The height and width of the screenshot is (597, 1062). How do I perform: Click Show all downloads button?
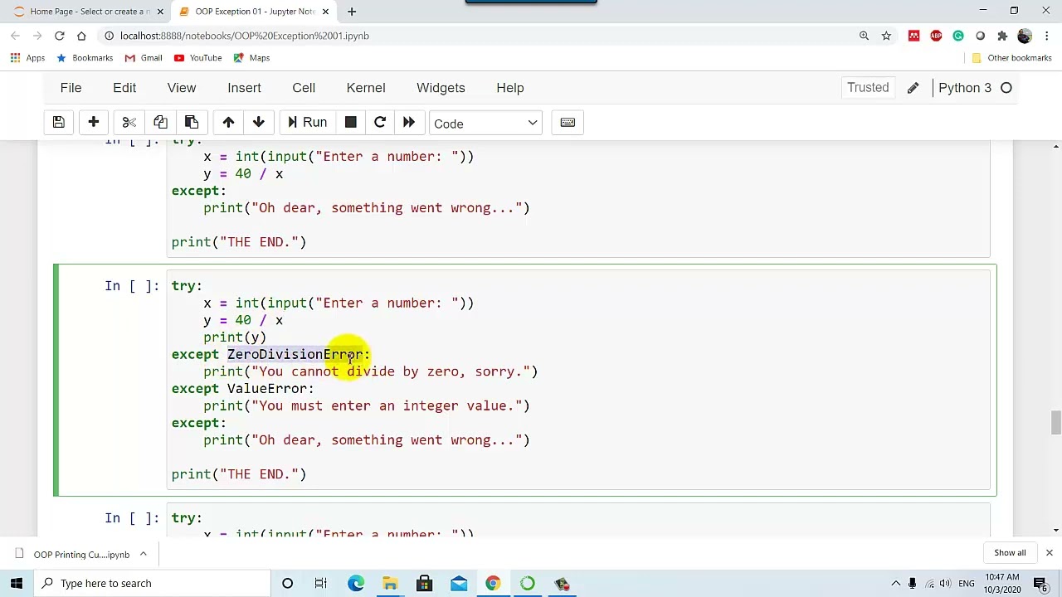coord(1010,553)
